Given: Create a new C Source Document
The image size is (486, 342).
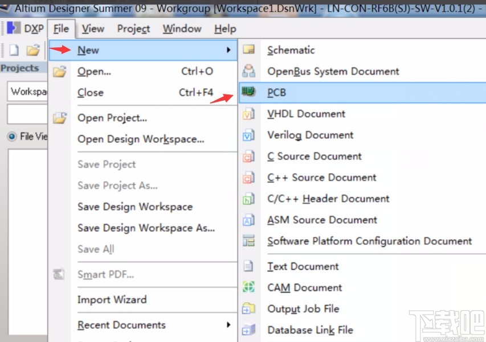Looking at the screenshot, I should click(x=362, y=156).
